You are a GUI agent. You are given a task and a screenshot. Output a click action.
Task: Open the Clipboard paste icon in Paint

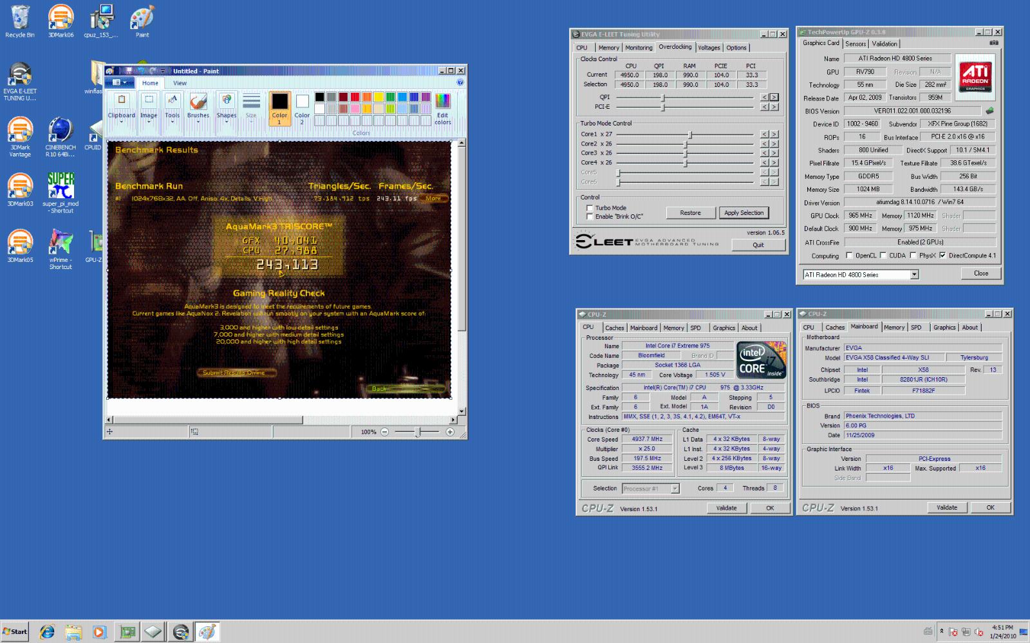pos(122,101)
